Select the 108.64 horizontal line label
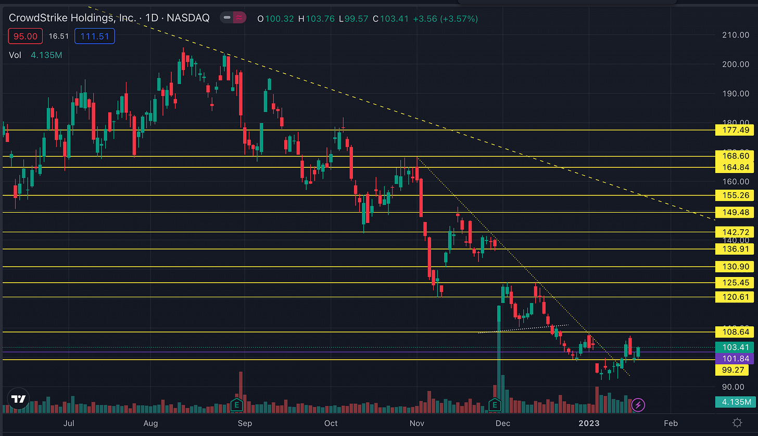This screenshot has width=758, height=436. coord(735,332)
